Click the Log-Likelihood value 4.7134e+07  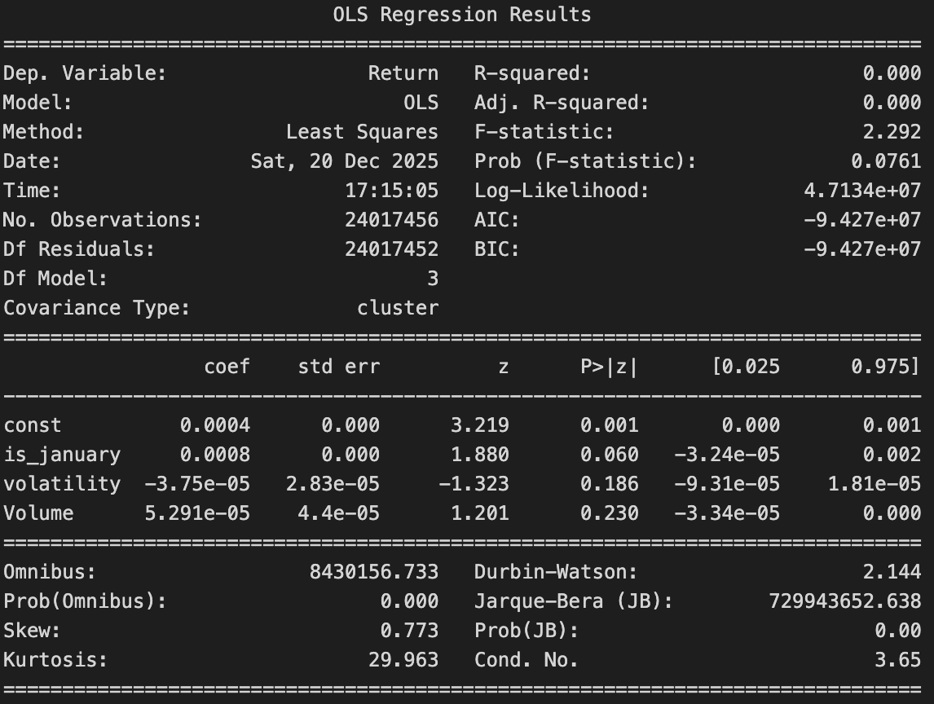[862, 191]
